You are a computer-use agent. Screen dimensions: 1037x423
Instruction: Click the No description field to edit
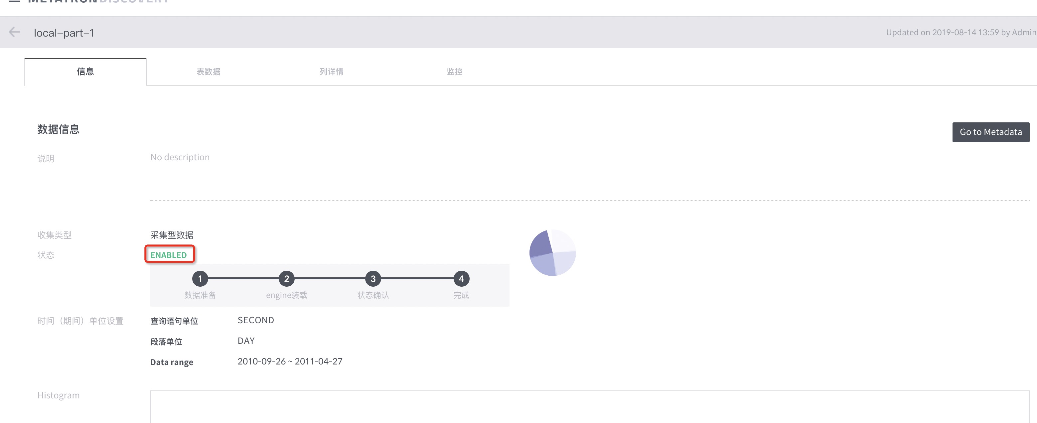180,157
